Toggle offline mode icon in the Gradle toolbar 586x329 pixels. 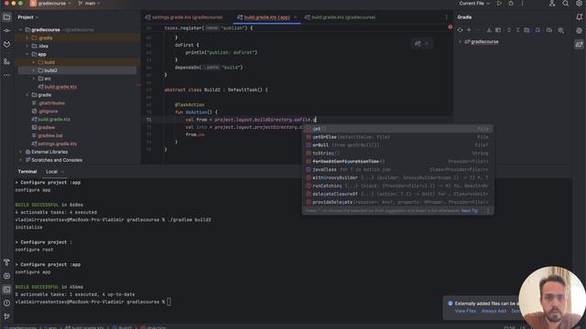tap(549, 30)
